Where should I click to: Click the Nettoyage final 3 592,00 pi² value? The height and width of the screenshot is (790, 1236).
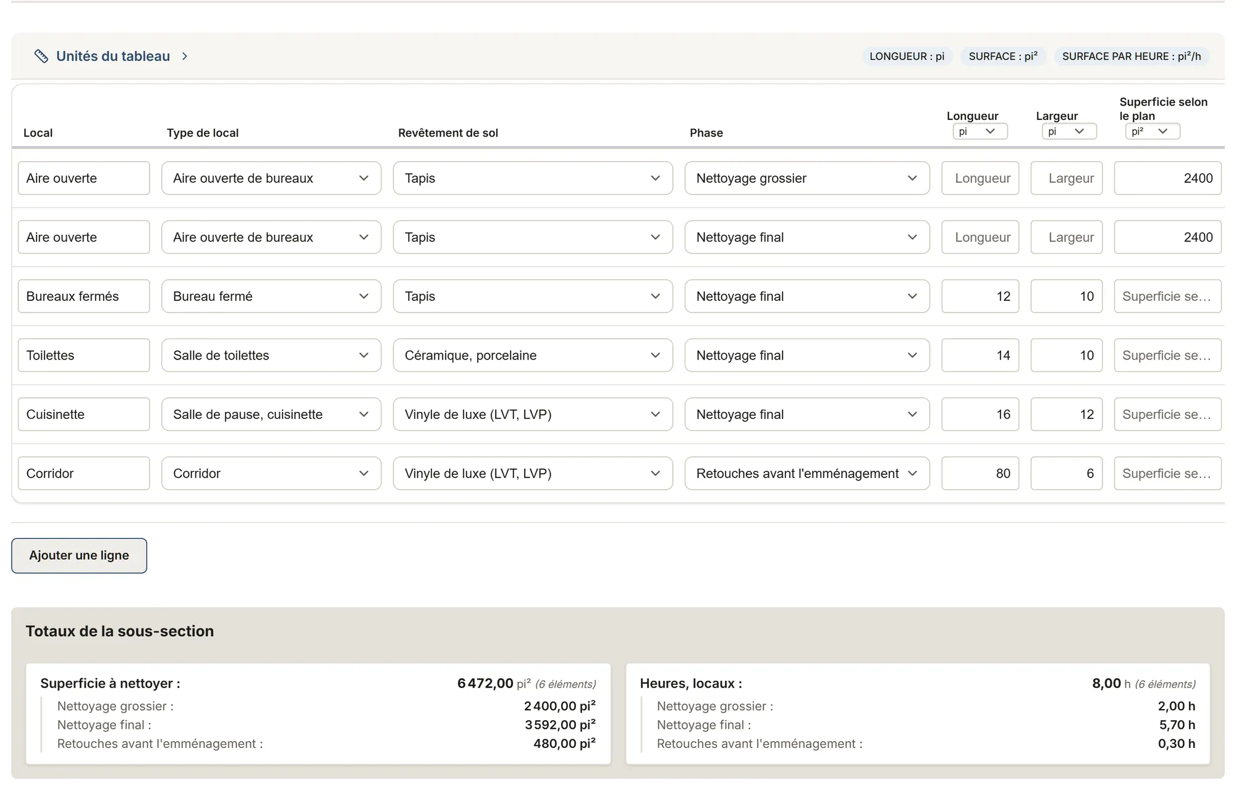(x=560, y=725)
